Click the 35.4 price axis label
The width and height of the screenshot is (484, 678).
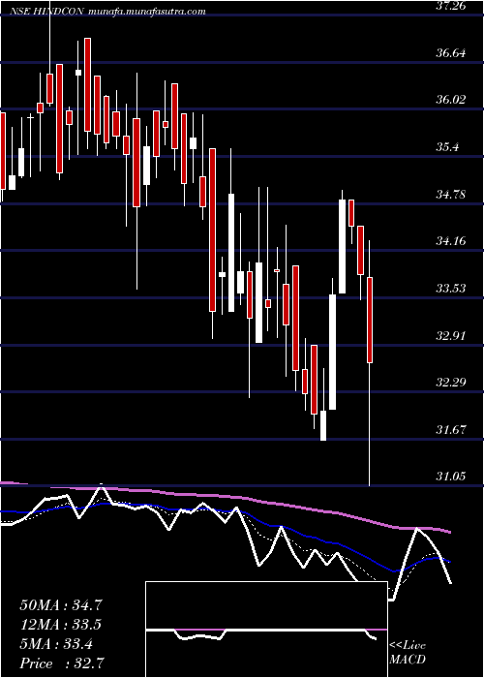click(x=447, y=147)
